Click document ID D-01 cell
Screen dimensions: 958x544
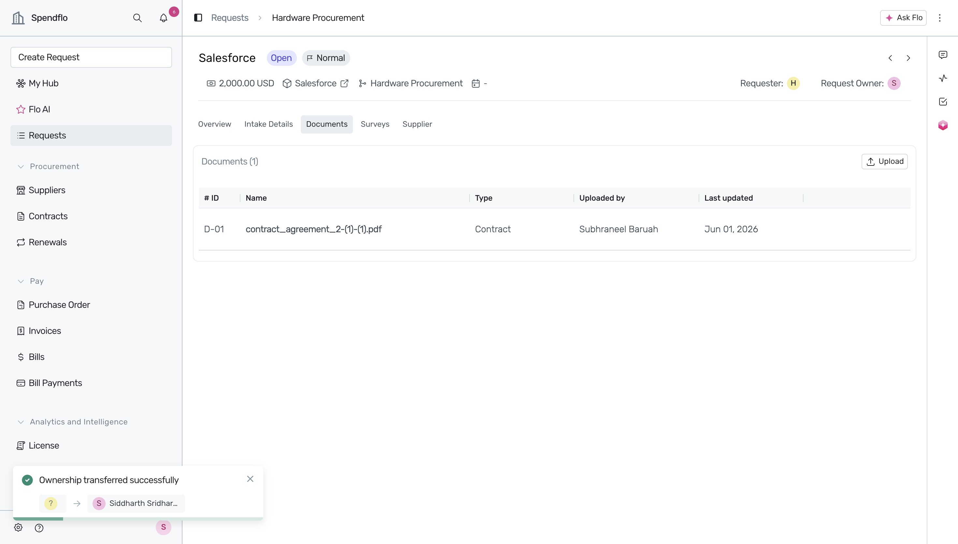214,229
